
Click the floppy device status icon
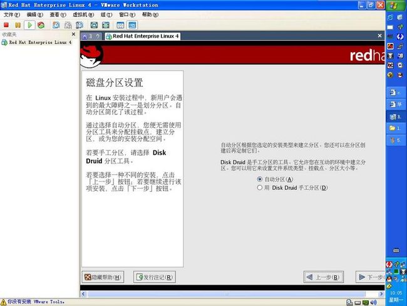click(x=358, y=303)
